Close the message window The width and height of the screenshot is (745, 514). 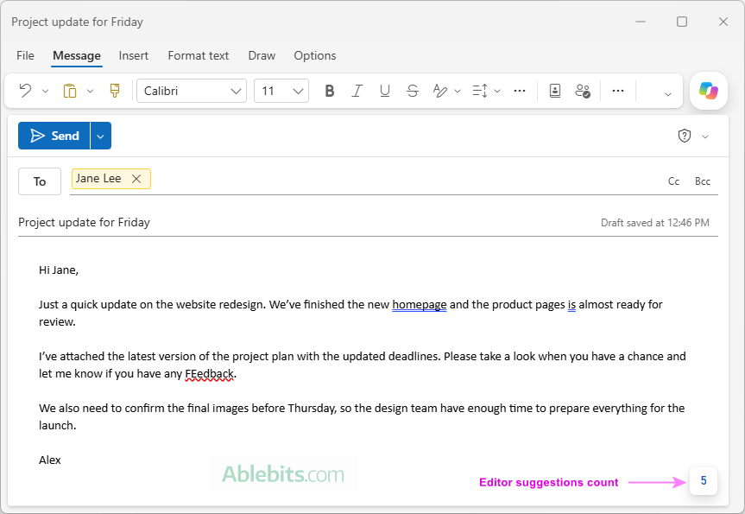point(723,22)
